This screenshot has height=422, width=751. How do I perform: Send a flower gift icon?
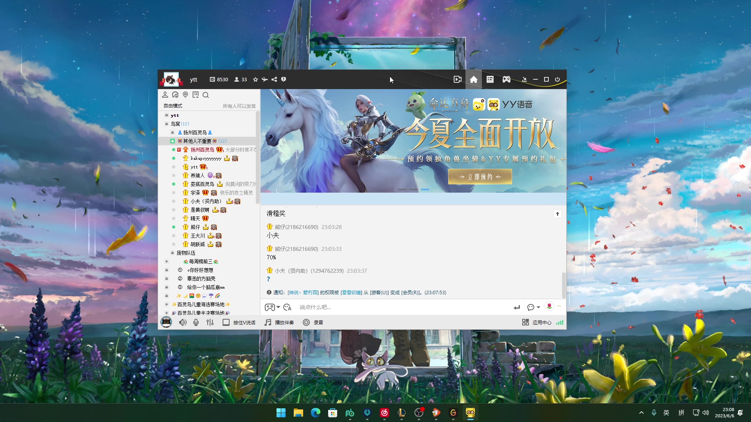coord(549,306)
